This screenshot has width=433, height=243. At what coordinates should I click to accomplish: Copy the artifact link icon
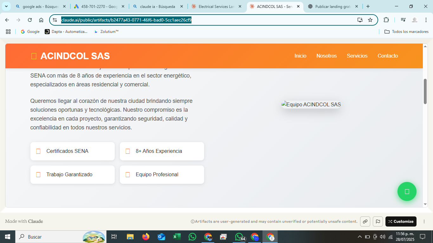(365, 221)
